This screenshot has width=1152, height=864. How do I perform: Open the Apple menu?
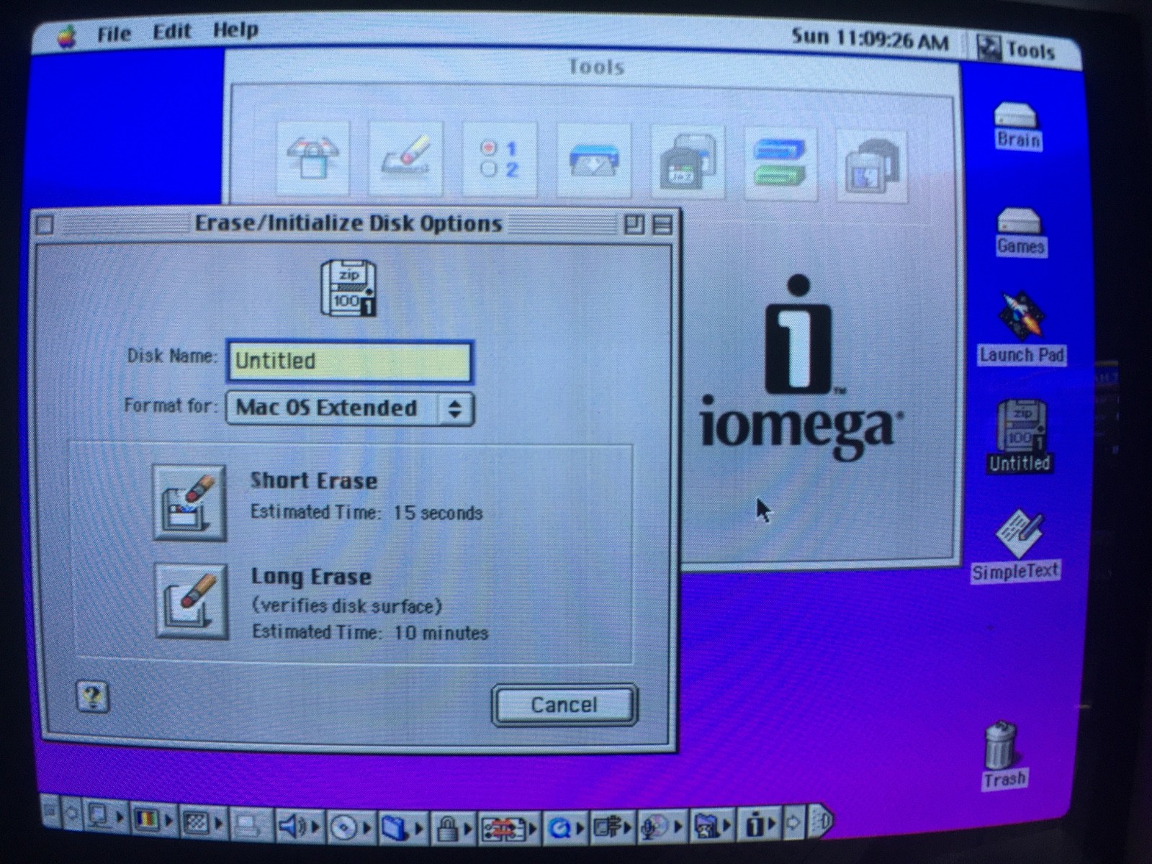coord(67,36)
